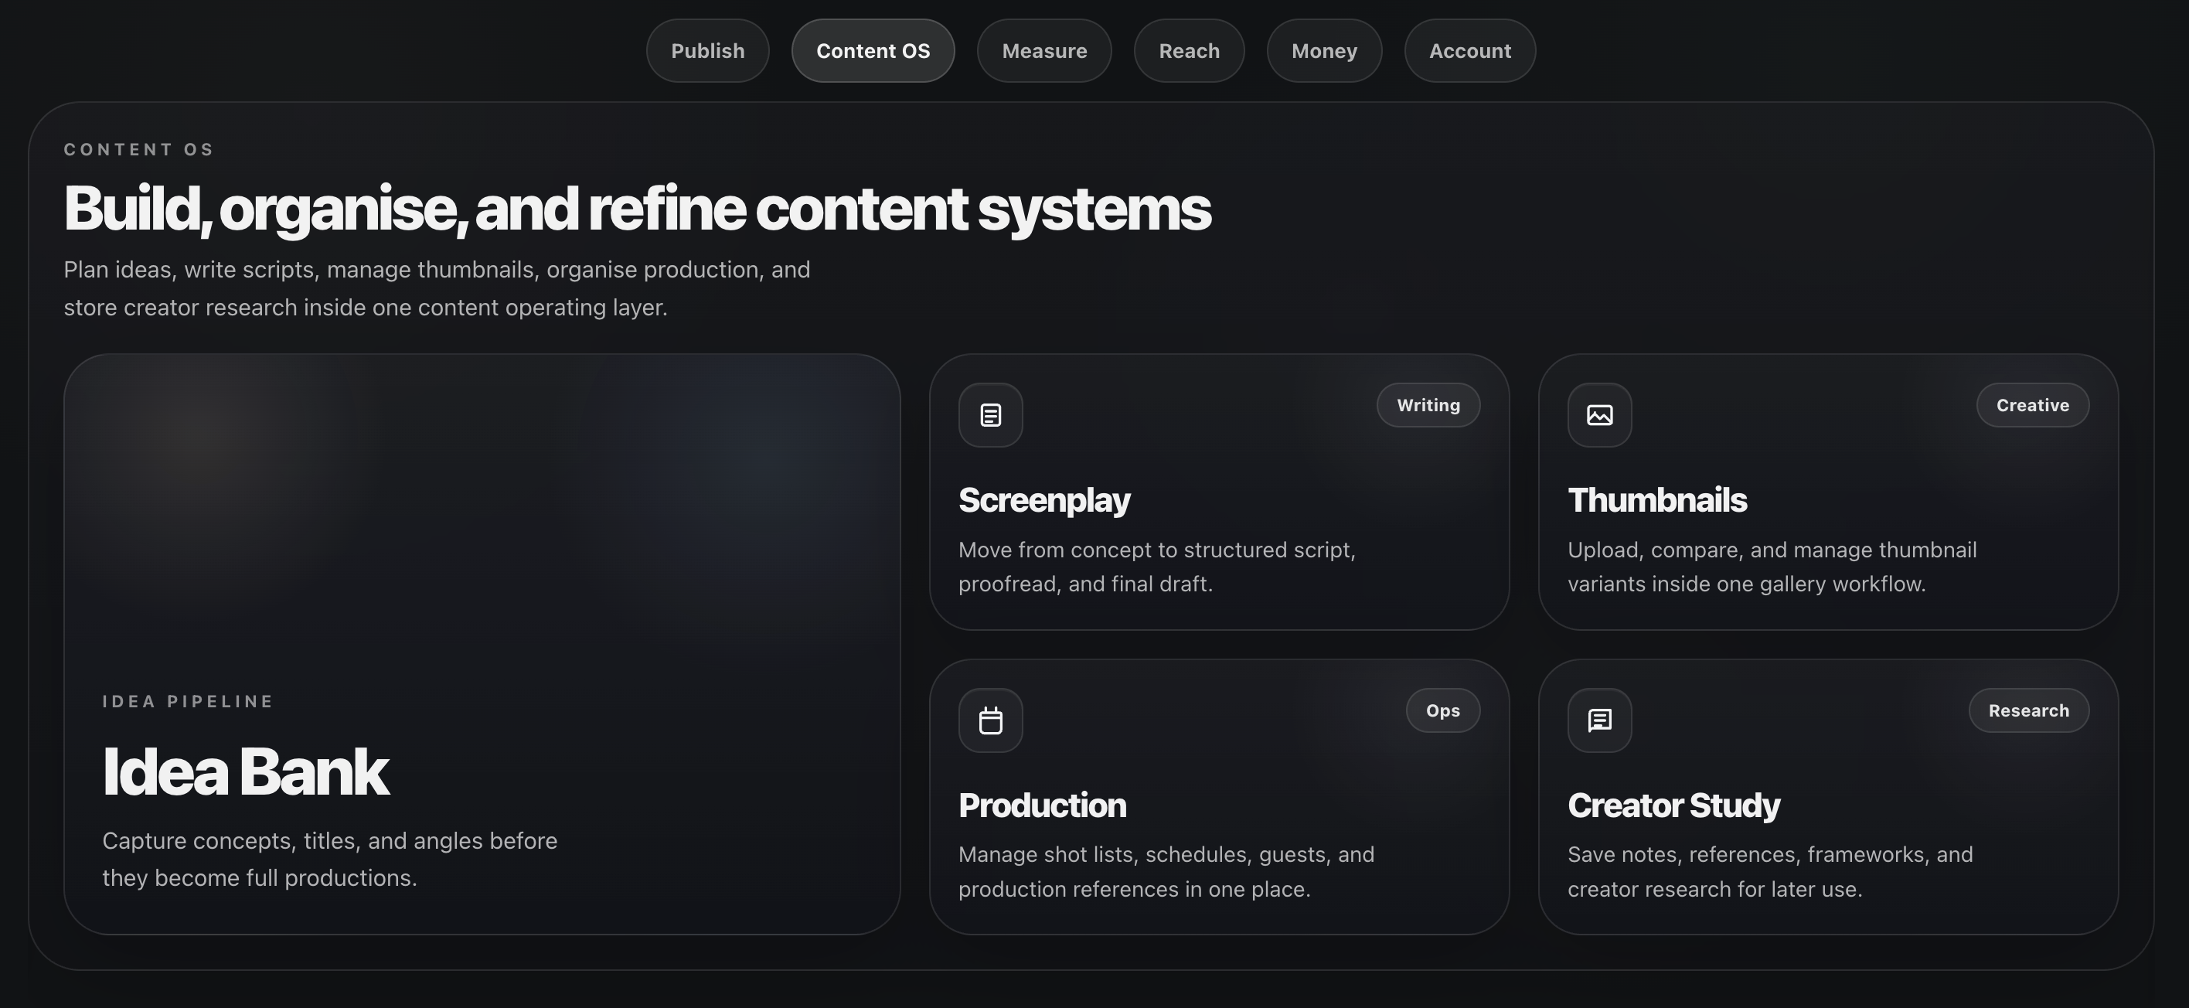The width and height of the screenshot is (2189, 1008).
Task: Switch to the Account tab
Action: [1470, 51]
